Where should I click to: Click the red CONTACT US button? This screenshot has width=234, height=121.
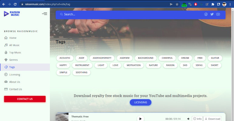(x=25, y=99)
